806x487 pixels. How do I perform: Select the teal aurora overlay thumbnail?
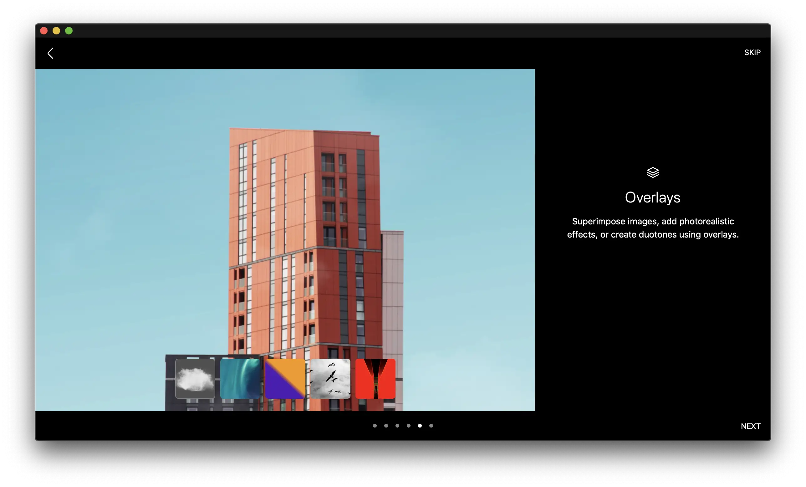click(x=240, y=379)
